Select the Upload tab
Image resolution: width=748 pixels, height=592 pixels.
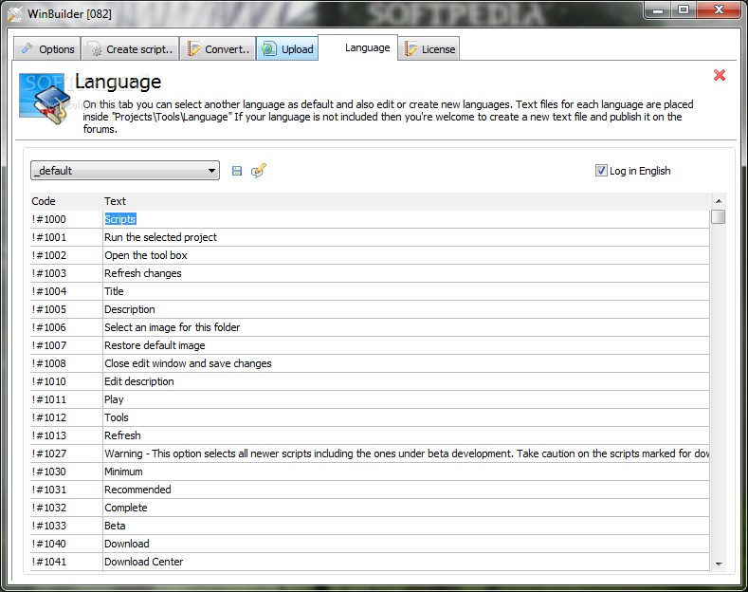287,49
